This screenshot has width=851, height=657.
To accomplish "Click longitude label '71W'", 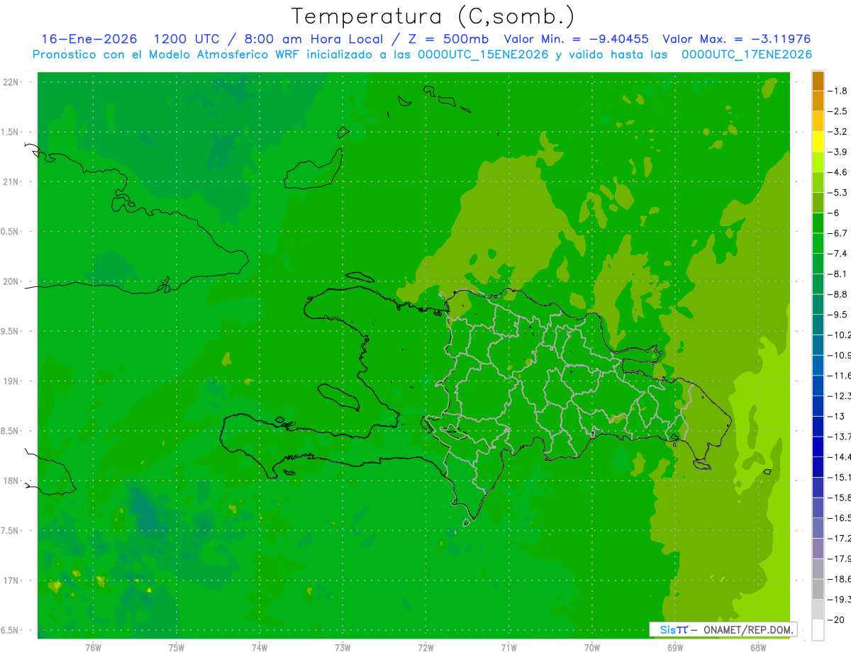I will 508,647.
